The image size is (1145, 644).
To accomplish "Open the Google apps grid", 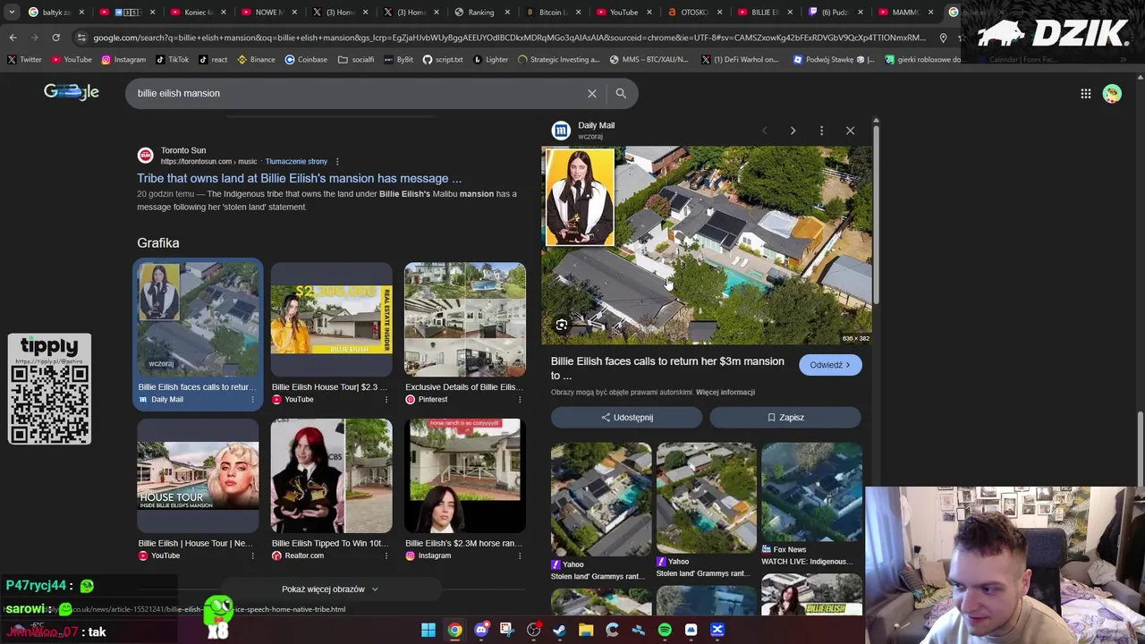I will click(x=1085, y=93).
